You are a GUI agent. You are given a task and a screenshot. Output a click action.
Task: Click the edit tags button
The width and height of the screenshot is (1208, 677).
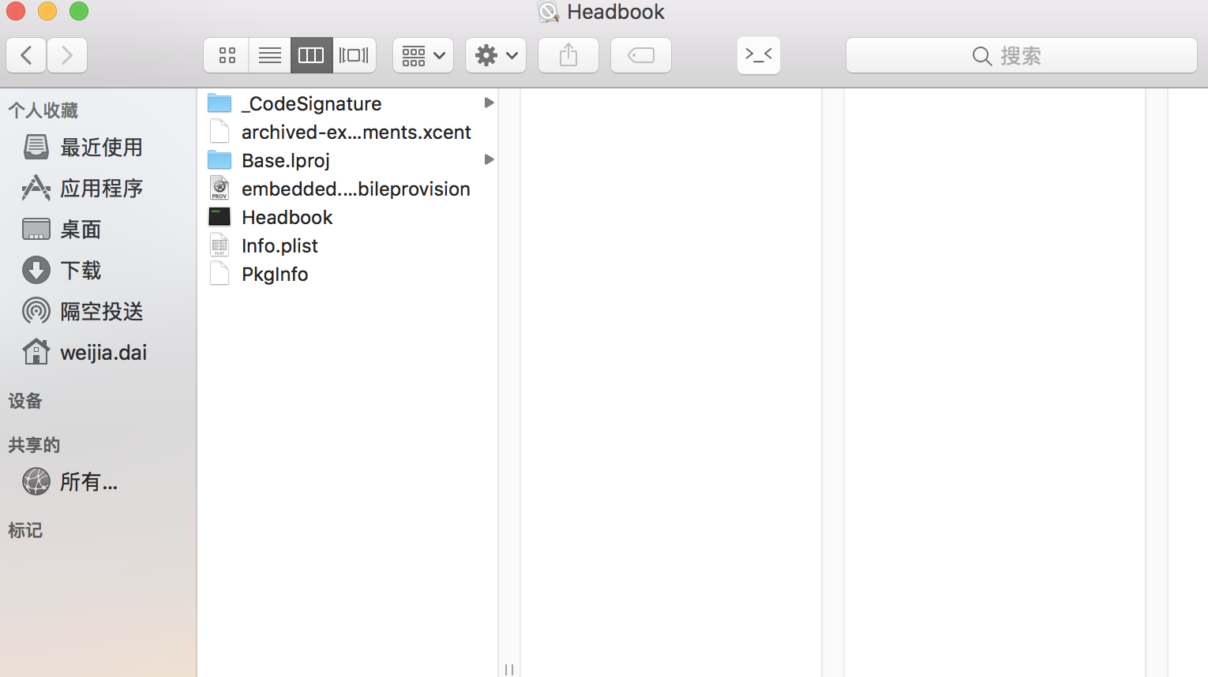click(x=641, y=55)
